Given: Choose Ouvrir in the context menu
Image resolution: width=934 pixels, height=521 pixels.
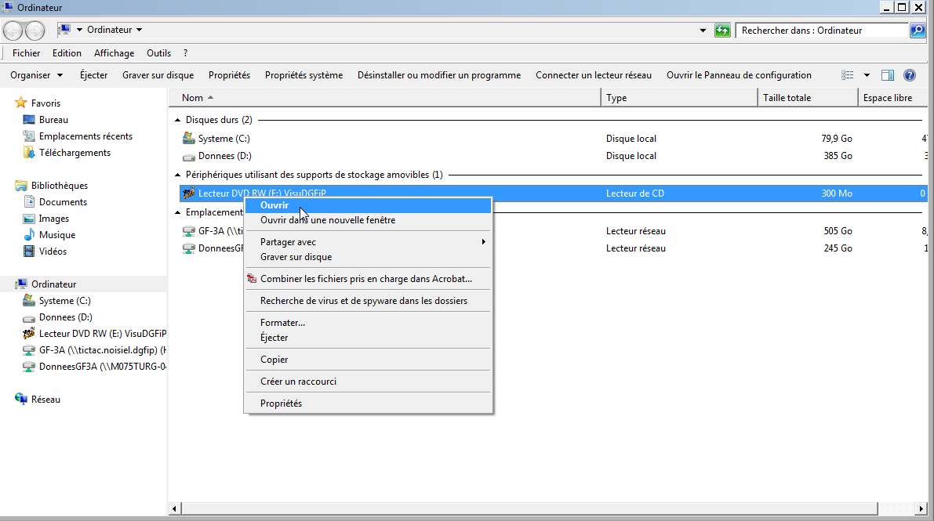Looking at the screenshot, I should 274,205.
